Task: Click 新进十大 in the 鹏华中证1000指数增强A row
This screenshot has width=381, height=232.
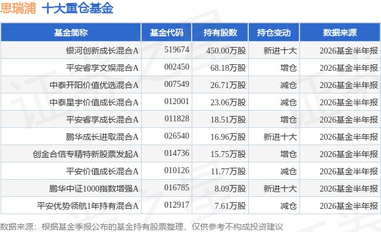Action: (280, 189)
